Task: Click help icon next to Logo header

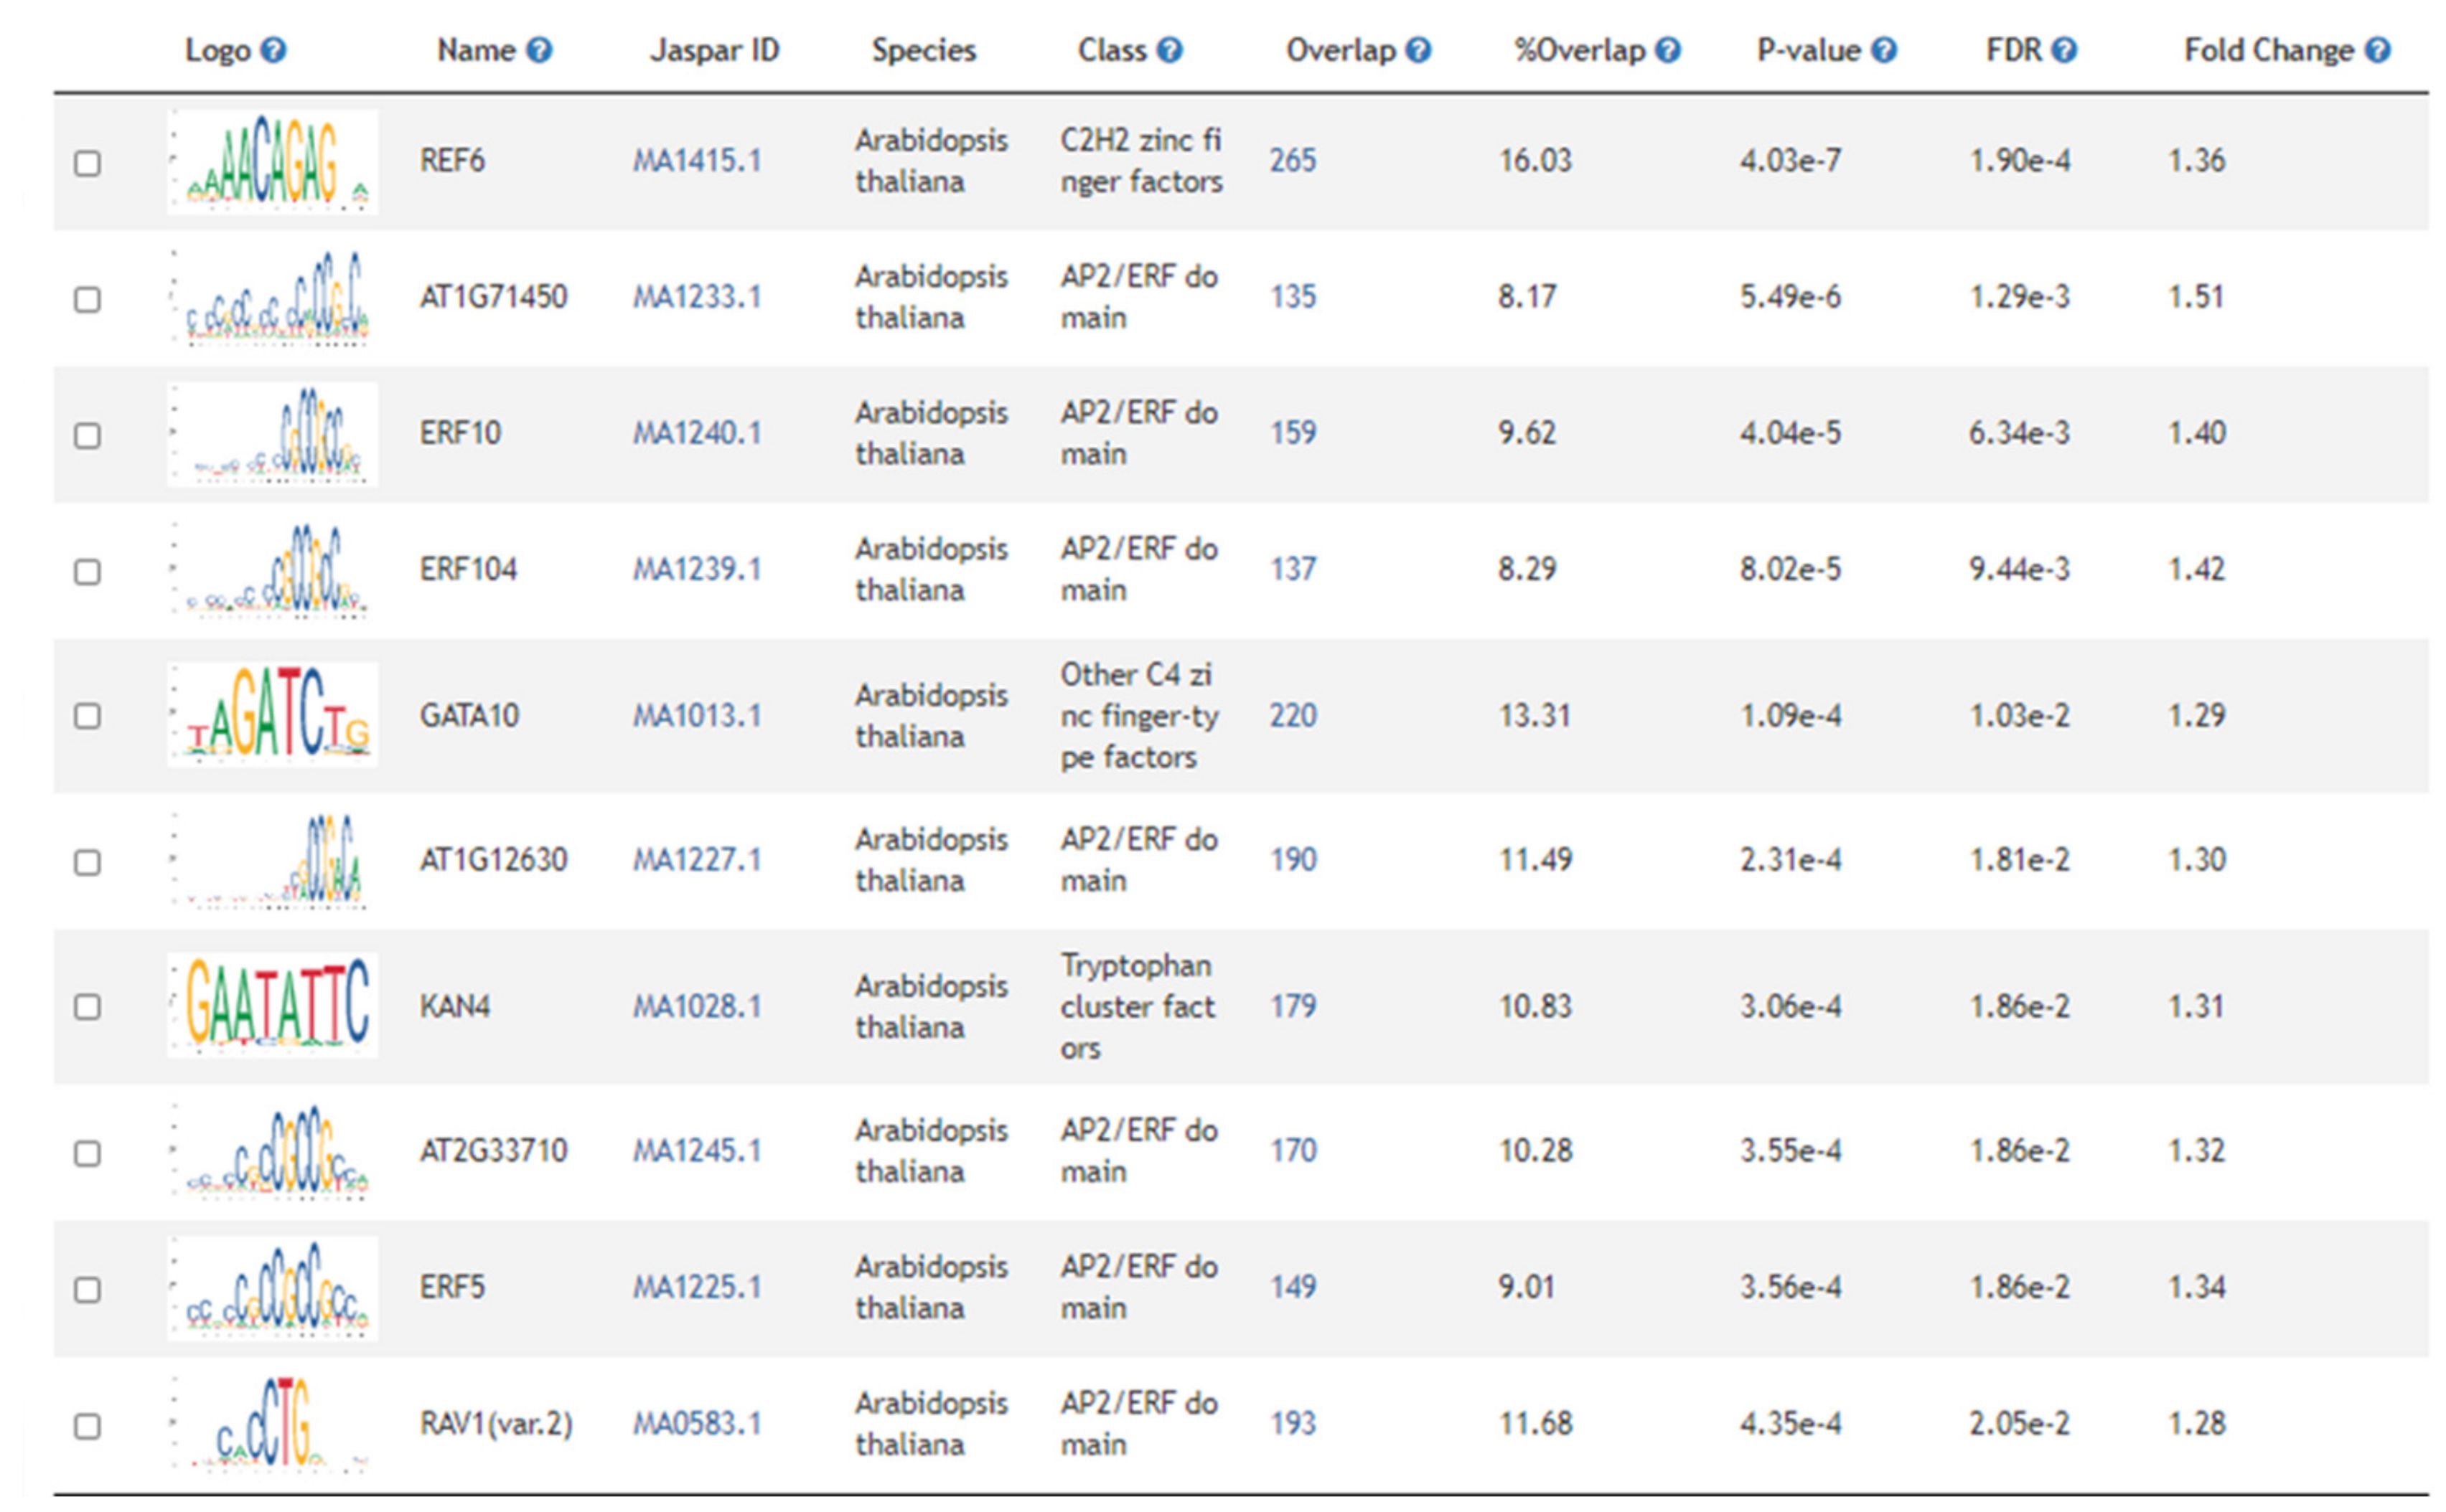Action: [x=273, y=50]
